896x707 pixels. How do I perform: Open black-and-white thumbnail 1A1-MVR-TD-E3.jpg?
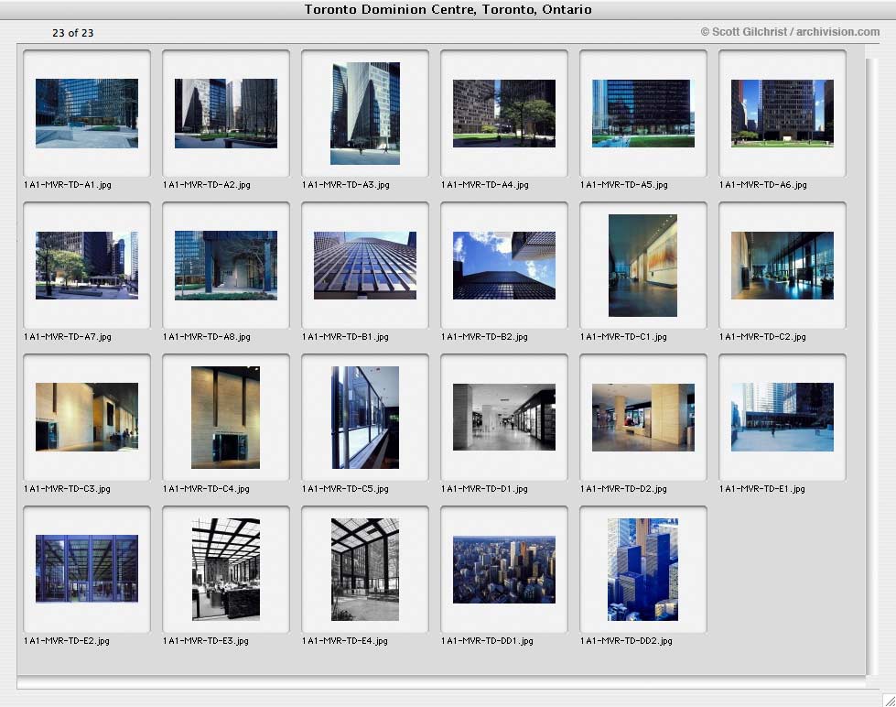pos(226,570)
